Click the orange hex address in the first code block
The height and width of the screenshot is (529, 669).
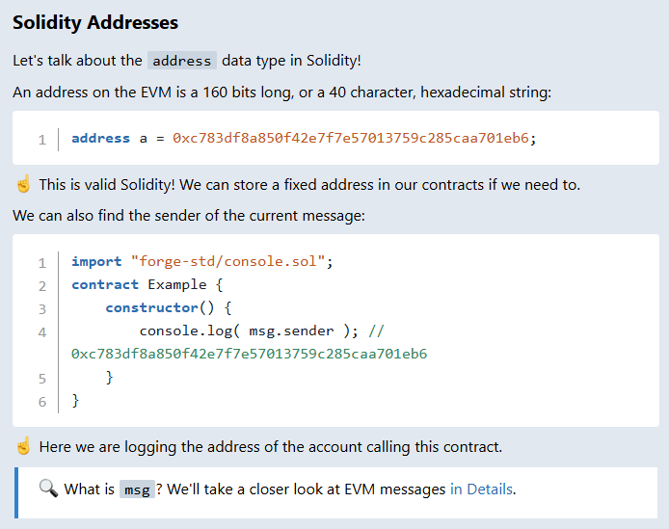[350, 138]
